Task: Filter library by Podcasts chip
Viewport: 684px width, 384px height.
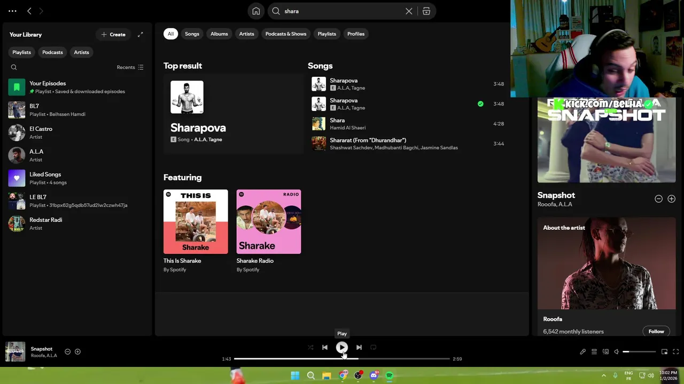Action: [x=52, y=52]
